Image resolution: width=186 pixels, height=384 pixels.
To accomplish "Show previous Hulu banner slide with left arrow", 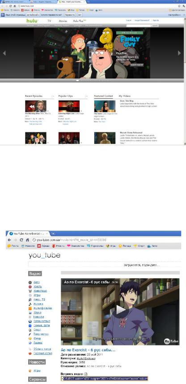I will tap(4, 53).
